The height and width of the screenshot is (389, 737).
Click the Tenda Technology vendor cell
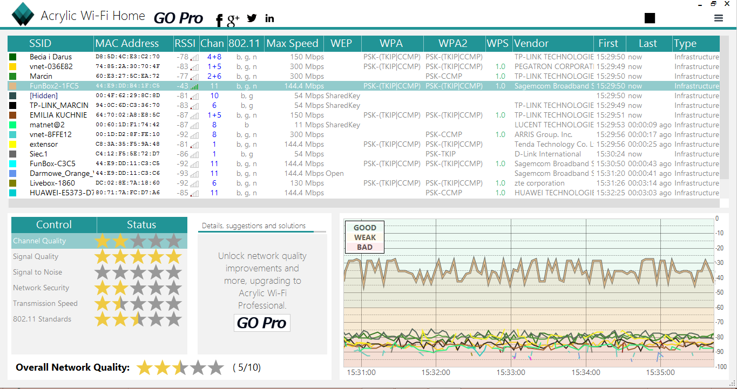coord(554,144)
